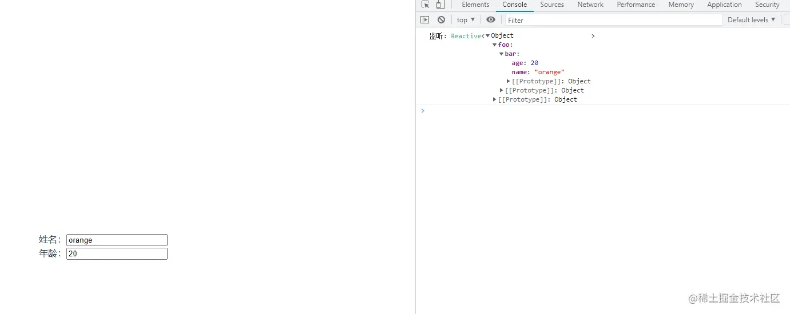Click the Reactive< label in log
Screen dimensions: 790x314
point(467,36)
